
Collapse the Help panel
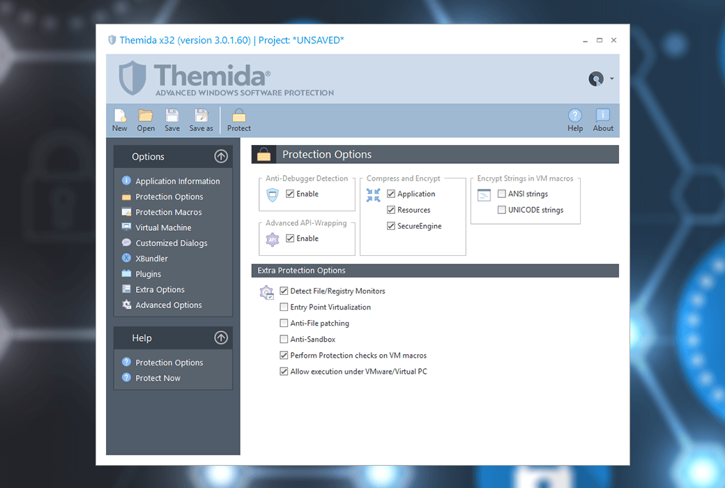pos(221,337)
